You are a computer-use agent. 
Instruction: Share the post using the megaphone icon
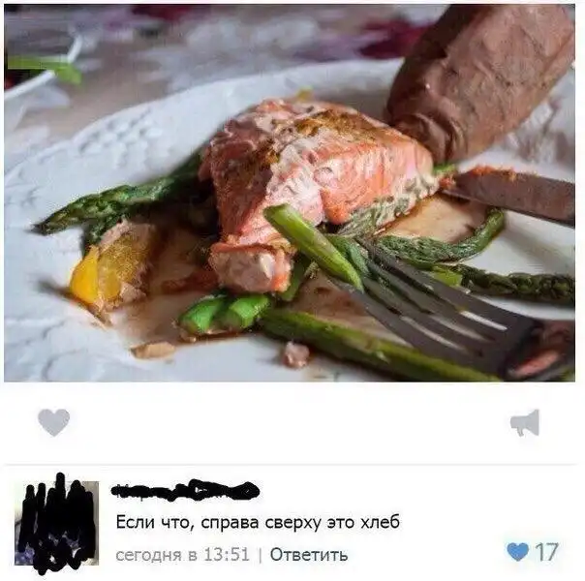coord(525,422)
